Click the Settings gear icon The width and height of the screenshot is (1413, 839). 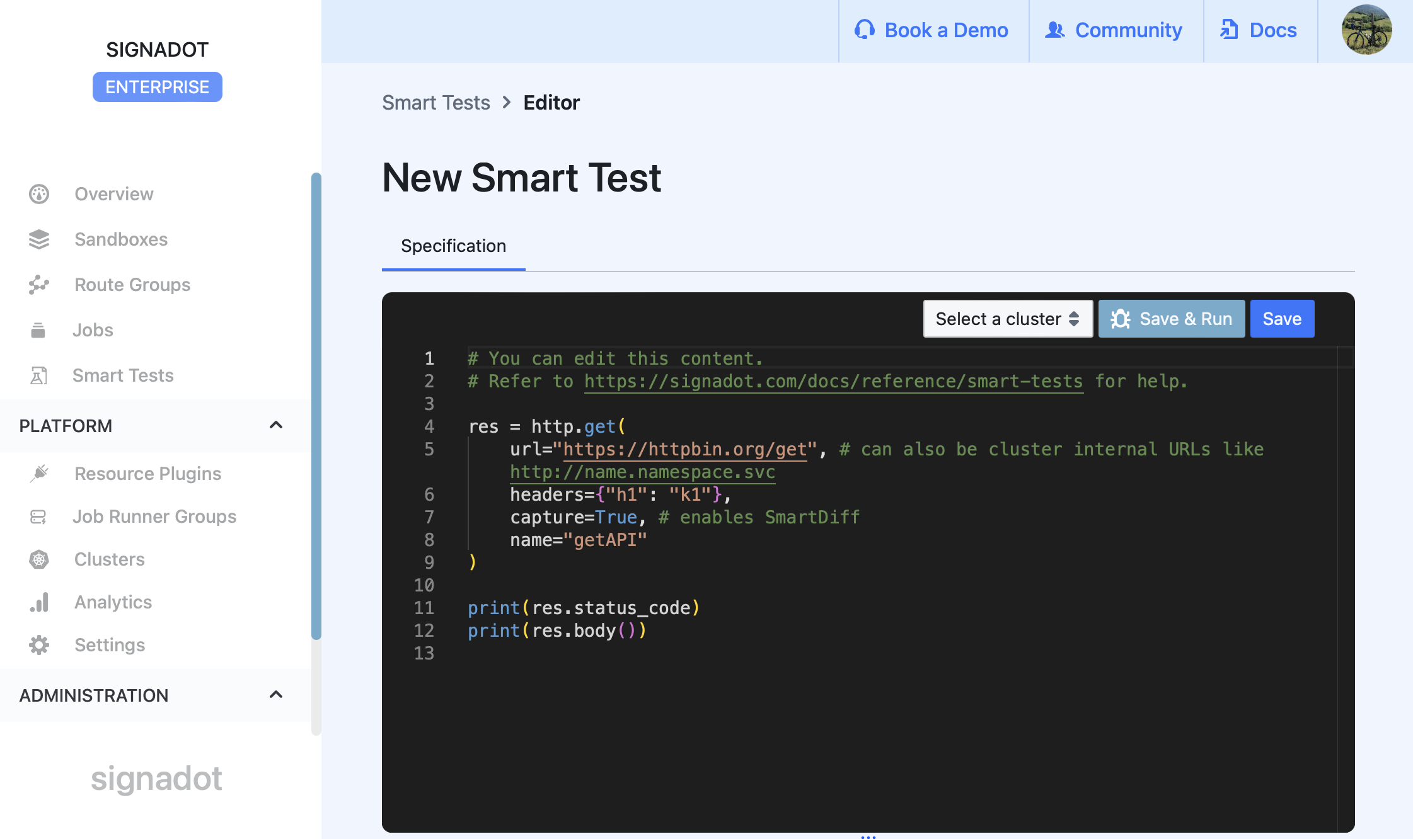[39, 644]
